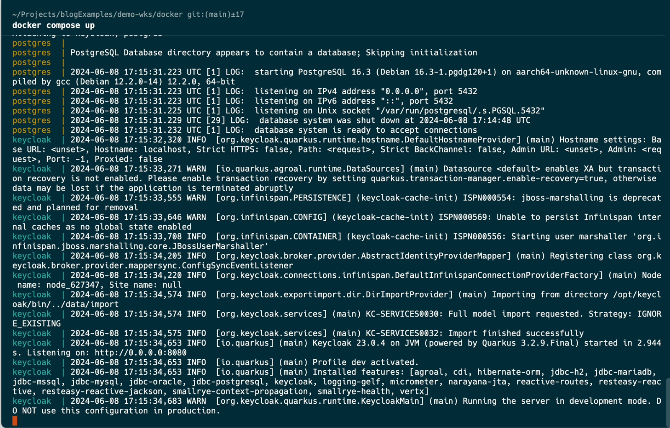Click the postgres timestamp "17:15:31.225"

pyautogui.click(x=153, y=111)
